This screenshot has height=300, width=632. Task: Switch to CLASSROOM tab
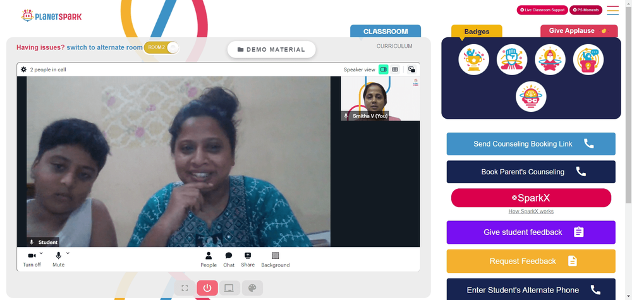tap(386, 32)
